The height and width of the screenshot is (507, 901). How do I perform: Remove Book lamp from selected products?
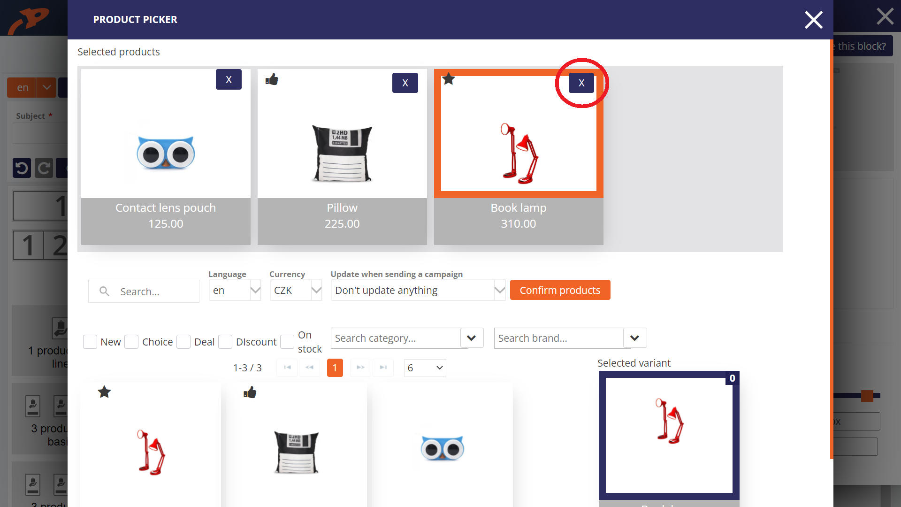coord(581,82)
